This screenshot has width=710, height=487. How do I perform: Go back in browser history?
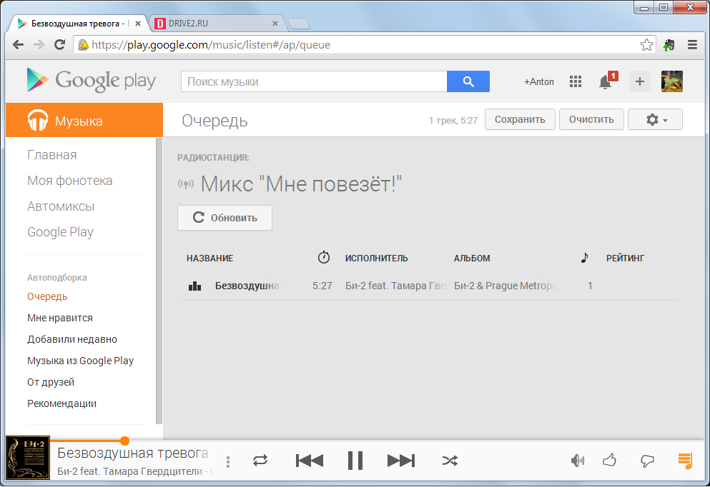tap(18, 44)
